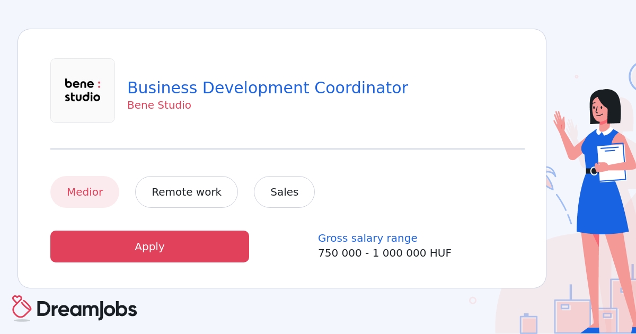The width and height of the screenshot is (636, 334).
Task: Enable the Sales category tag
Action: click(x=284, y=192)
